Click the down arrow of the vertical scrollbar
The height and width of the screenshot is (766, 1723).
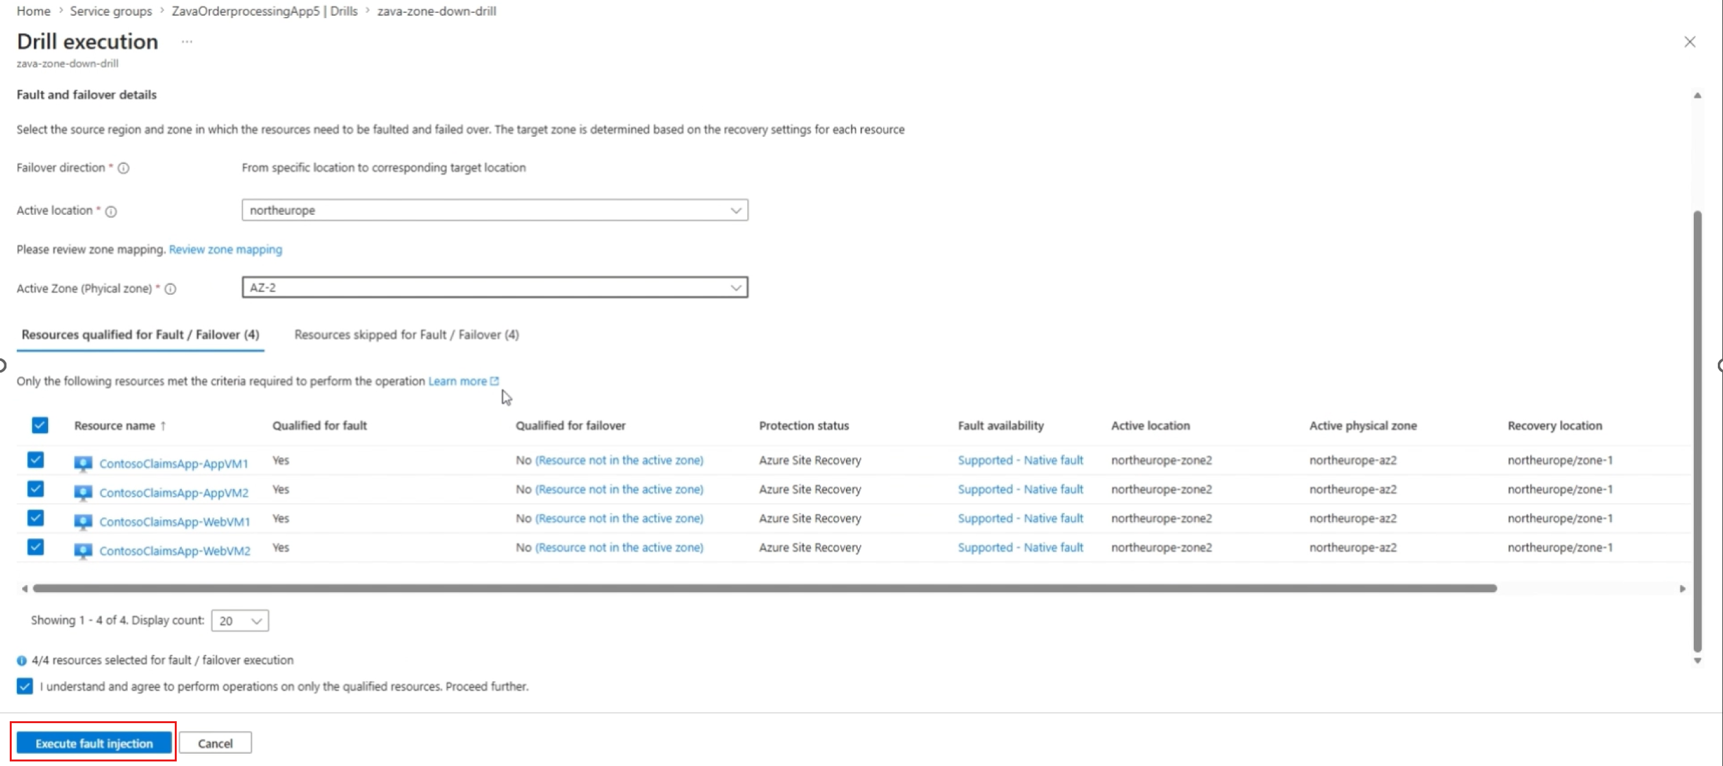(1697, 661)
